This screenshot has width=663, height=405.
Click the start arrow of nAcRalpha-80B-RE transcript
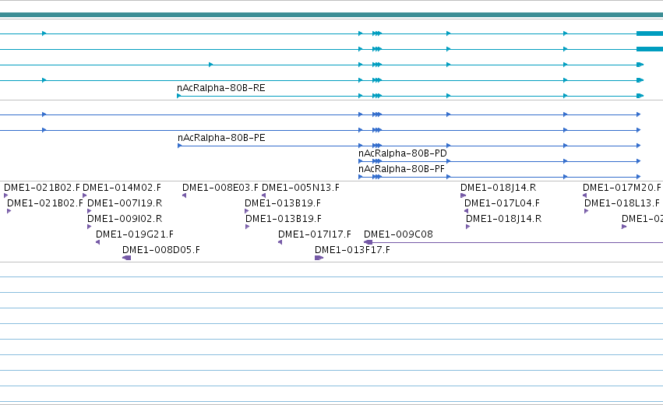pyautogui.click(x=179, y=96)
